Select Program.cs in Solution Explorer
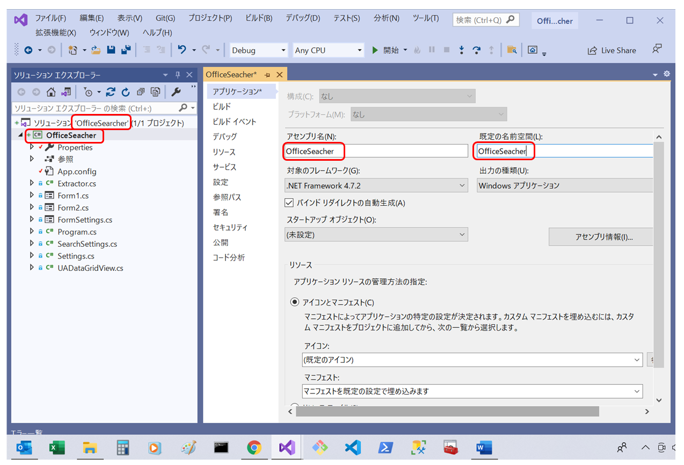Image resolution: width=684 pixels, height=465 pixels. click(x=77, y=232)
